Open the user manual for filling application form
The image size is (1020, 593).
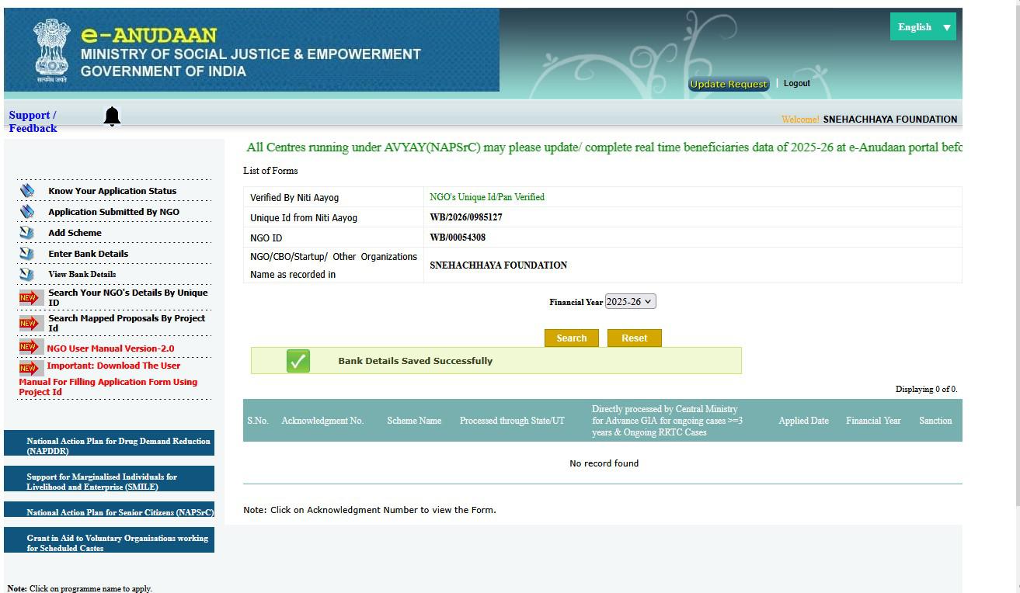108,379
